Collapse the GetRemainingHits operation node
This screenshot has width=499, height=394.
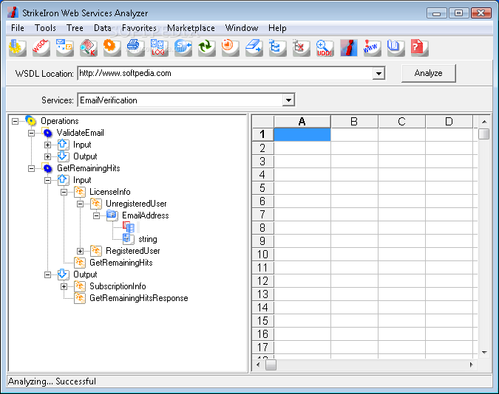(31, 168)
